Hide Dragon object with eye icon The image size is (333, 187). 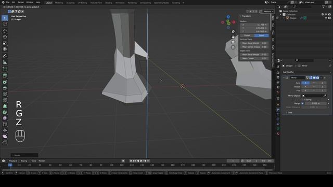point(326,18)
